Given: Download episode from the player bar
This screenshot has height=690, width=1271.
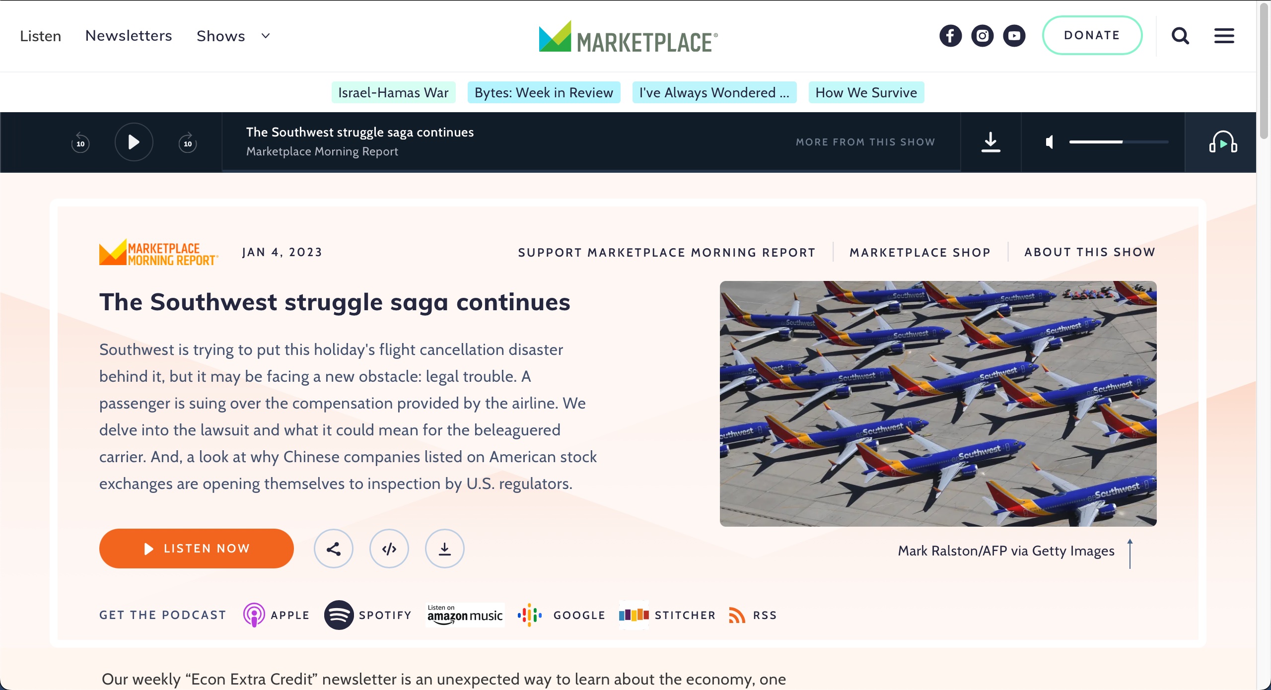Looking at the screenshot, I should [x=990, y=142].
